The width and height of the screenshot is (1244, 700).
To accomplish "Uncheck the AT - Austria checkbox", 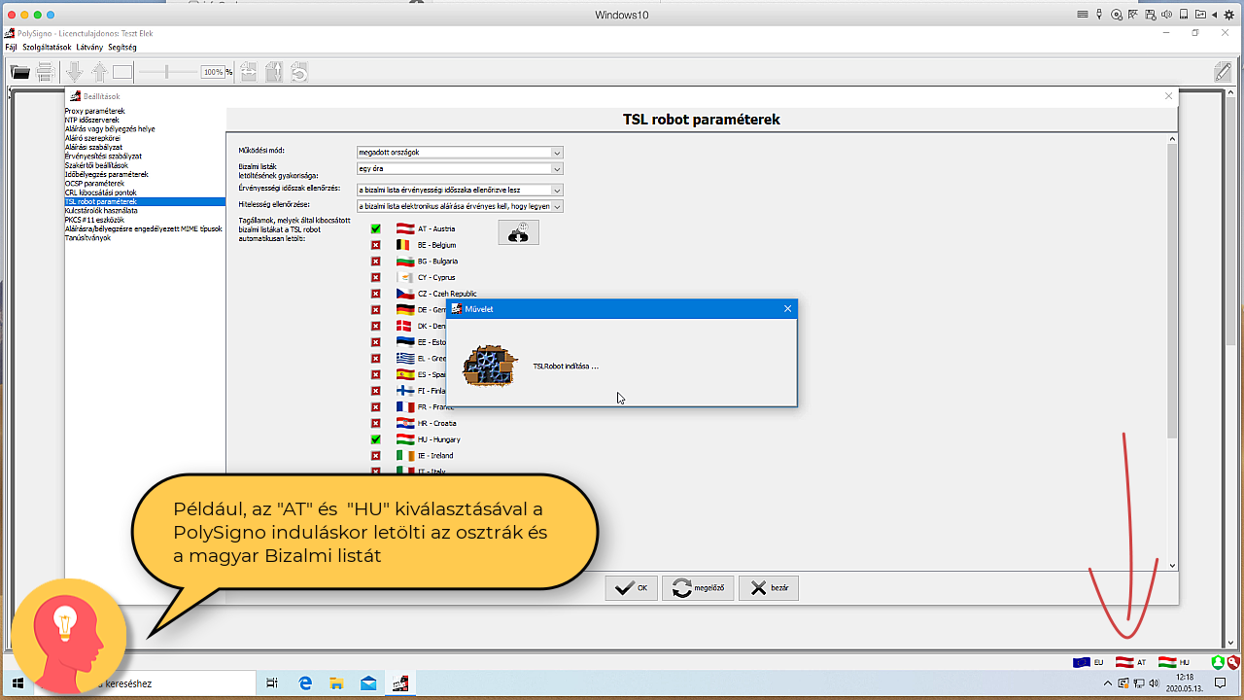I will point(376,228).
